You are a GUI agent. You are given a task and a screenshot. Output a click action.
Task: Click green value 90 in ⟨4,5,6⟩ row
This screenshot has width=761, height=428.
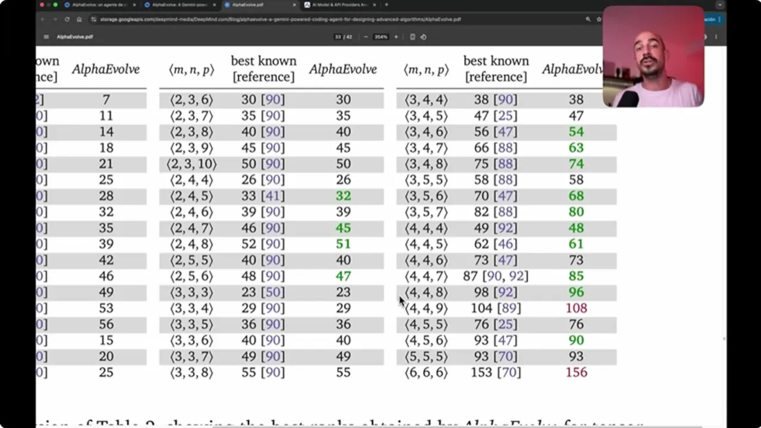coord(576,340)
